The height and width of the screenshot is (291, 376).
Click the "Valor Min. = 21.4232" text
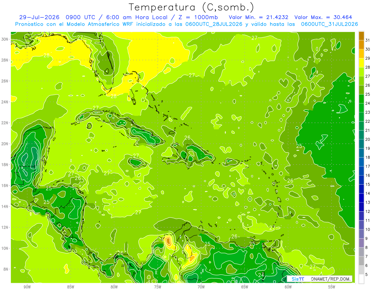(x=259, y=17)
